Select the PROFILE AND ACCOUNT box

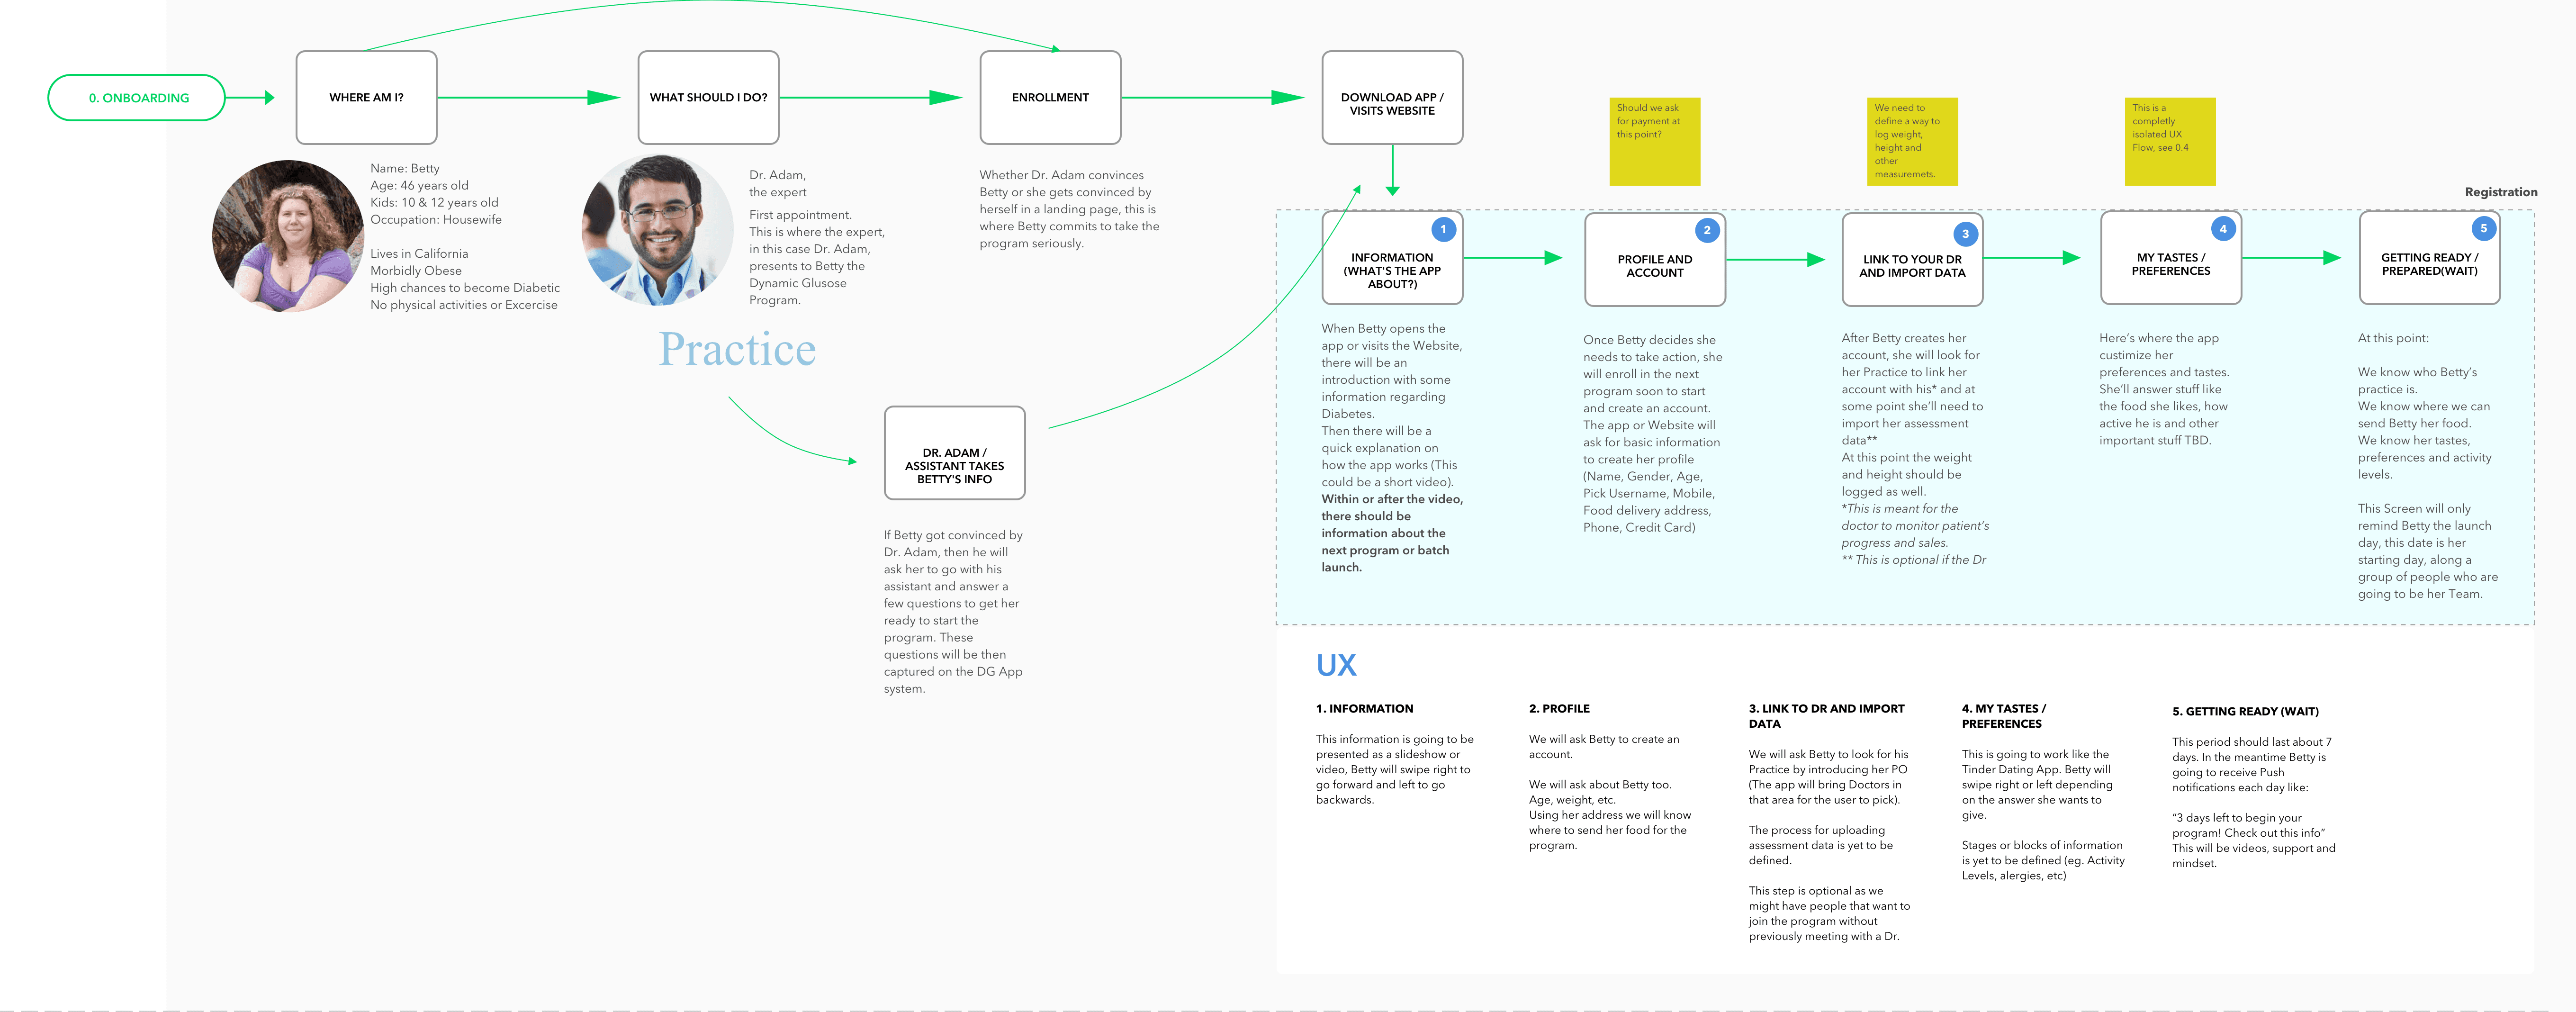coord(1655,259)
